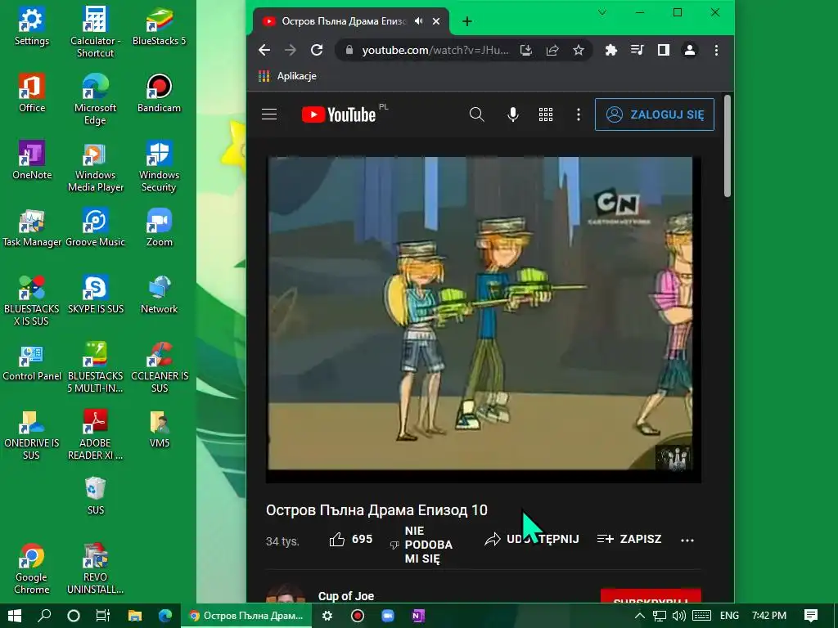
Task: Select the SUS recycle bin icon
Action: [x=95, y=496]
